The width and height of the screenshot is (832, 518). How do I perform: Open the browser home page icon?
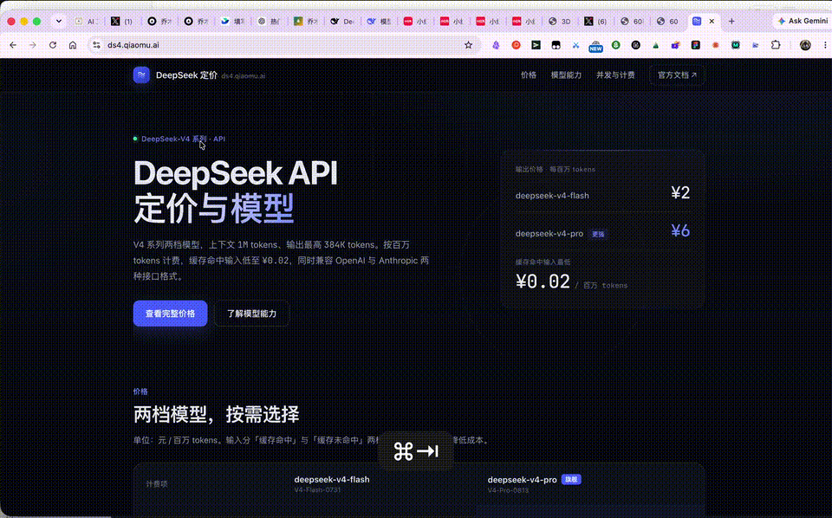coord(73,45)
